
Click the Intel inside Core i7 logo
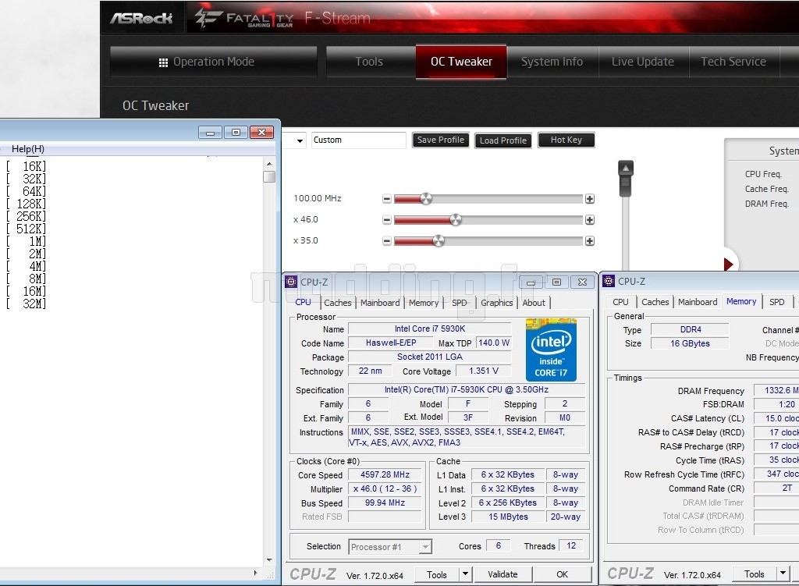click(551, 350)
